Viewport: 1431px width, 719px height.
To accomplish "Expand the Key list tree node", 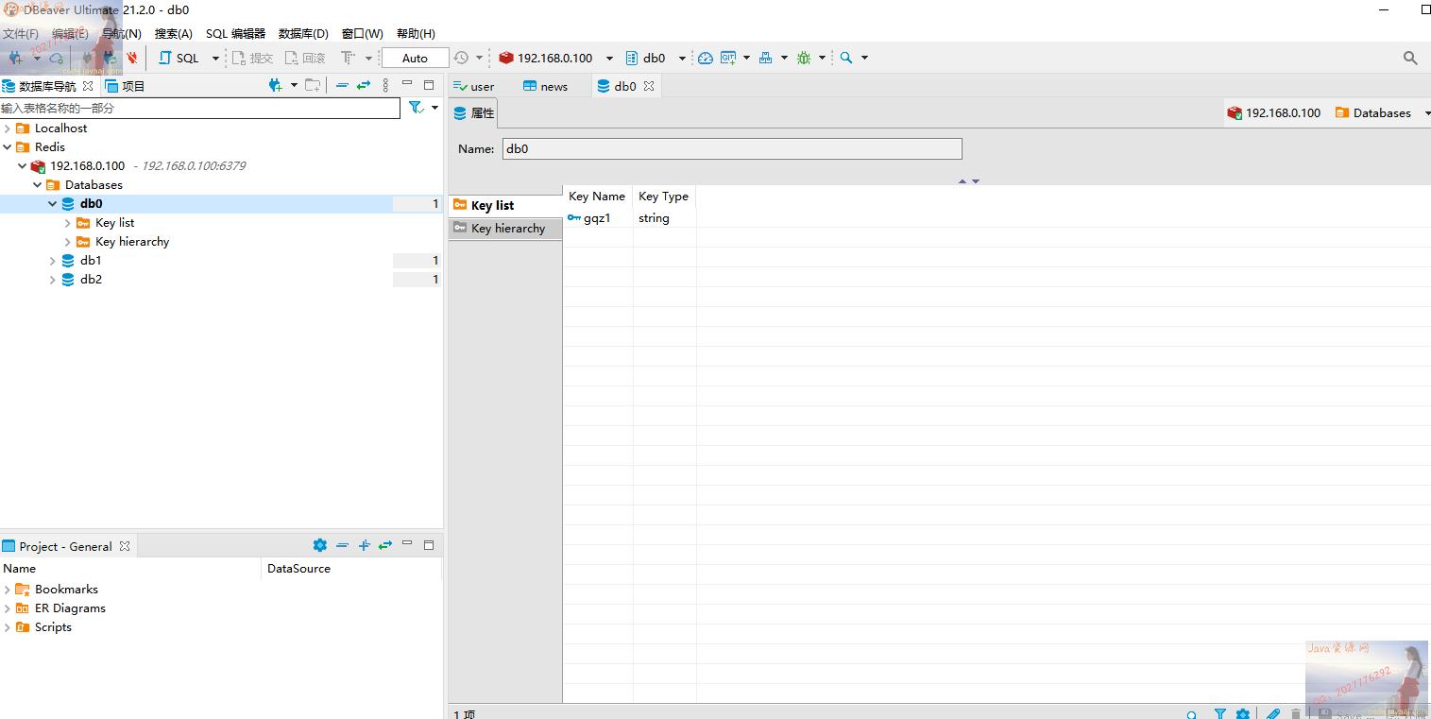I will click(68, 223).
